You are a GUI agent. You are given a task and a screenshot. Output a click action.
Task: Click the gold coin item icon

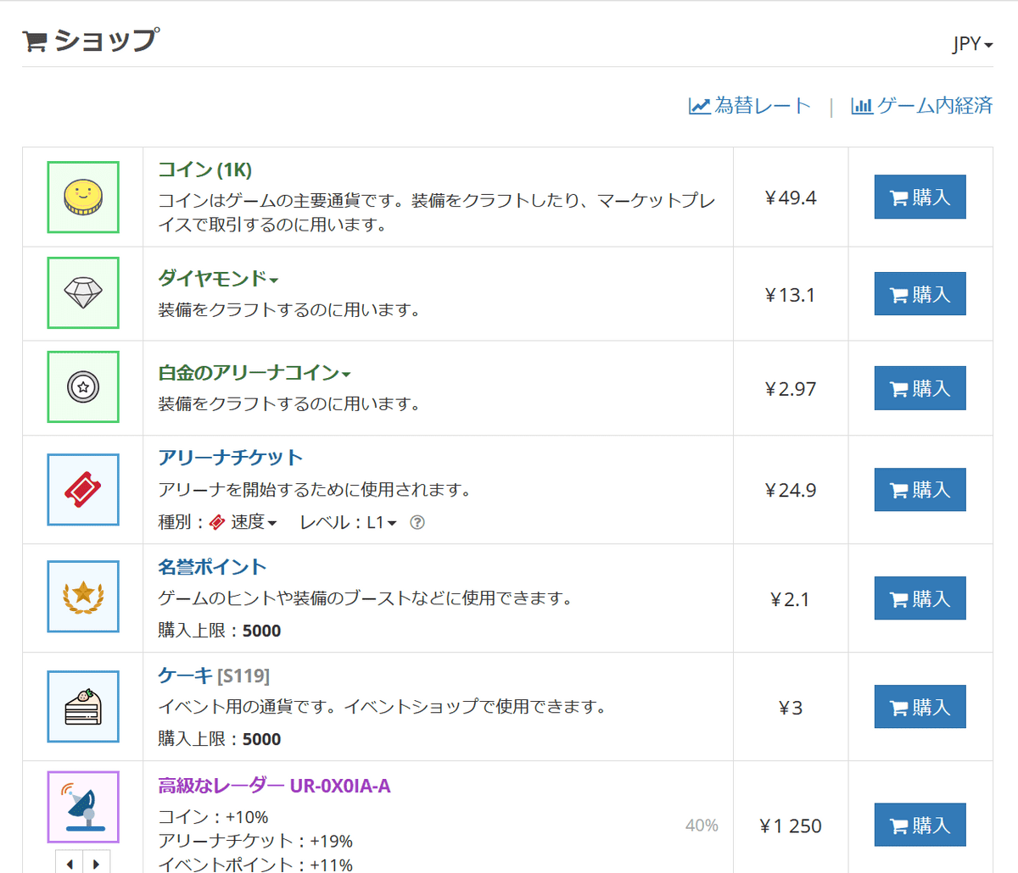click(x=83, y=197)
